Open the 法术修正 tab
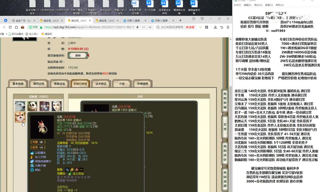Screen dimensions: 320x192 click(101, 84)
